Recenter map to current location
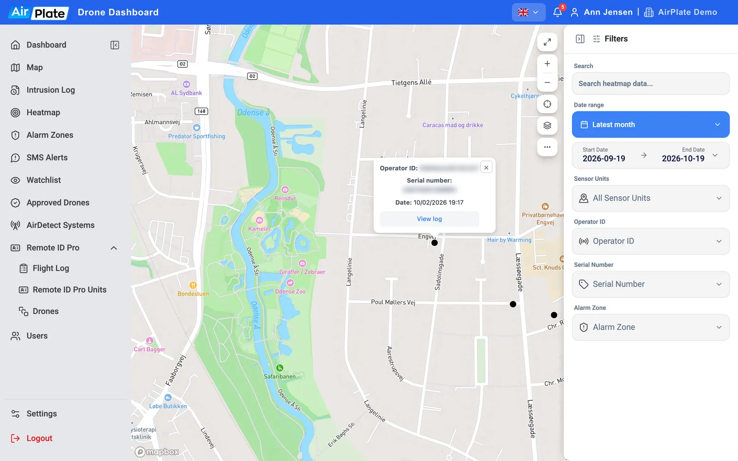This screenshot has height=461, width=738. click(x=548, y=104)
